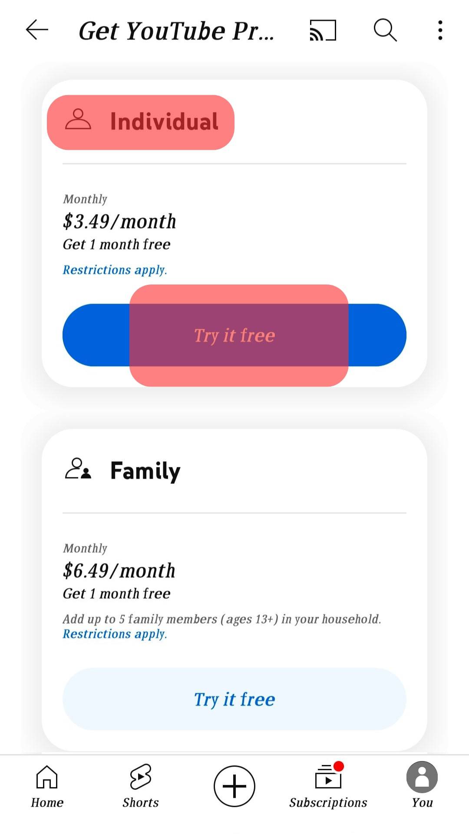Screen dimensions: 469x834
Task: Tap the Shorts icon in the bottom bar
Action: [x=141, y=777]
